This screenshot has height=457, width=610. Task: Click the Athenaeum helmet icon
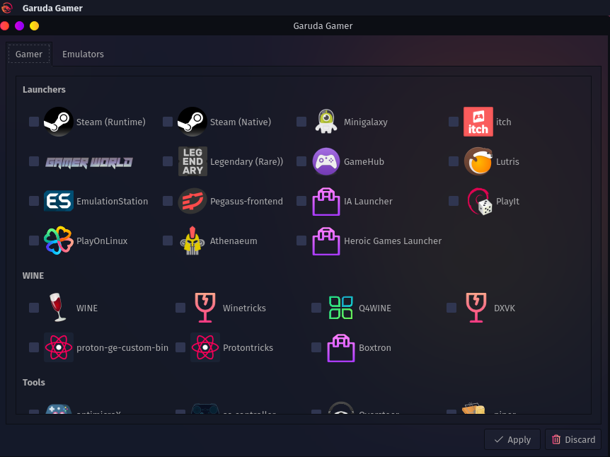(192, 241)
